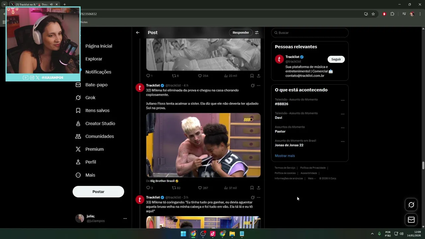This screenshot has height=239, width=425.
Task: Share the post with 254 likes
Action: click(259, 76)
